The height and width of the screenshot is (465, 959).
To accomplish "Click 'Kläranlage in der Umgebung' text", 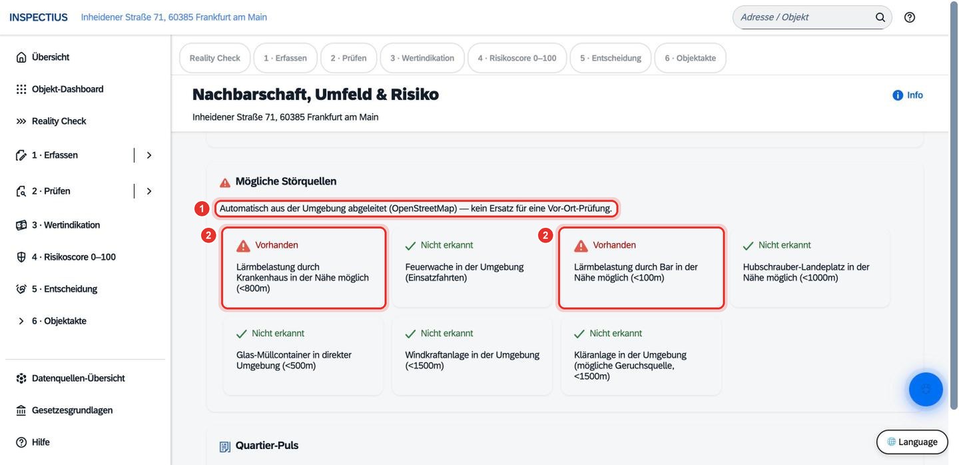I will click(630, 366).
